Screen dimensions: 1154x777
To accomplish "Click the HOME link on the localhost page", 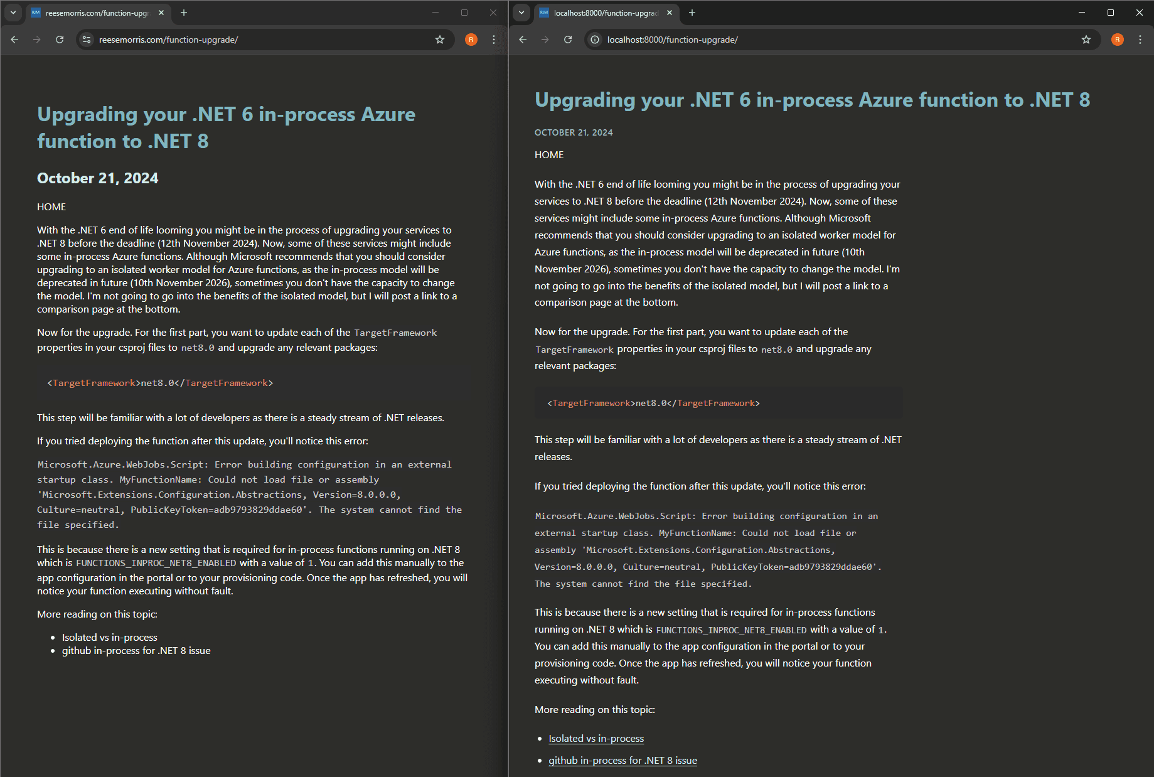I will (549, 155).
